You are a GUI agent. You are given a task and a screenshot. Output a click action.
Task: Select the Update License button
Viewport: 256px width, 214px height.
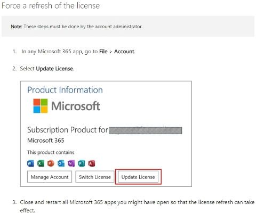pyautogui.click(x=138, y=177)
